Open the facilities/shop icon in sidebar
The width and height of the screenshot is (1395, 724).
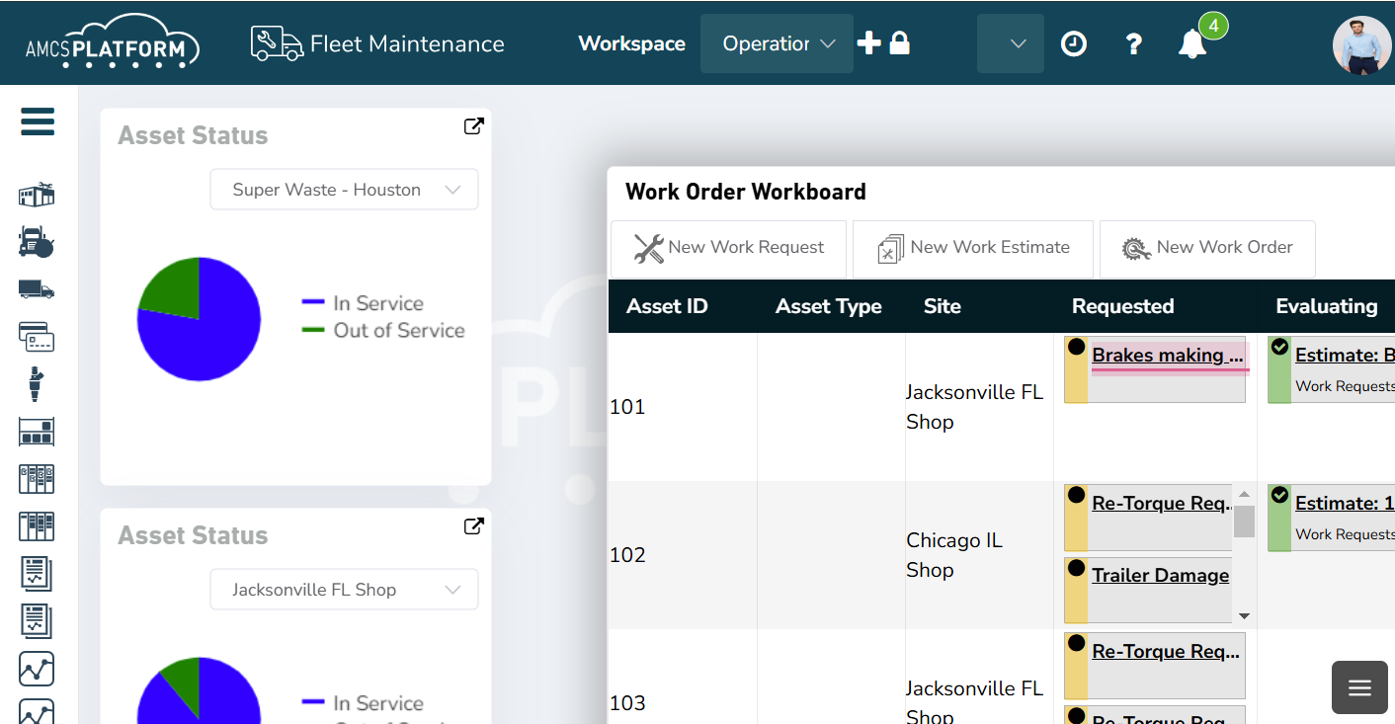36,195
